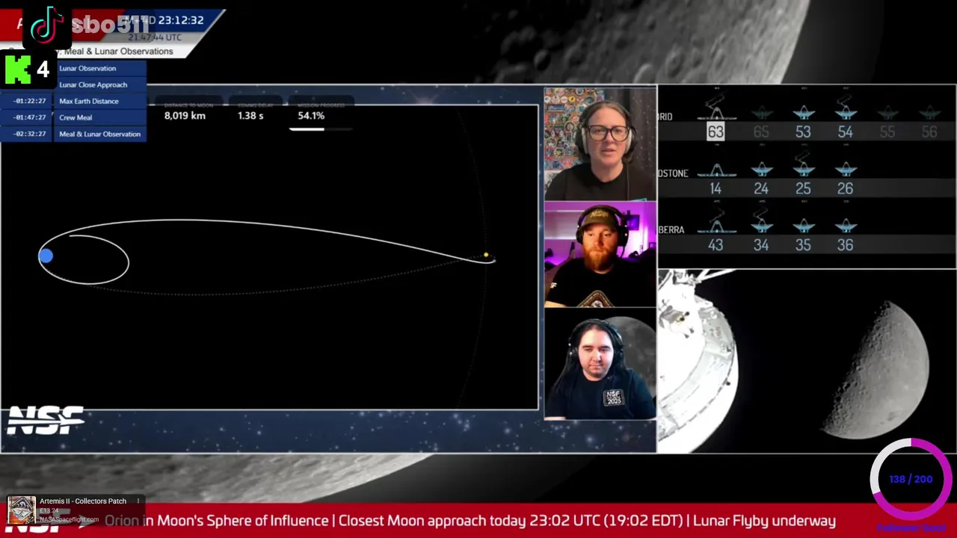Click the TikTok logo icon
This screenshot has height=538, width=957.
point(46,24)
